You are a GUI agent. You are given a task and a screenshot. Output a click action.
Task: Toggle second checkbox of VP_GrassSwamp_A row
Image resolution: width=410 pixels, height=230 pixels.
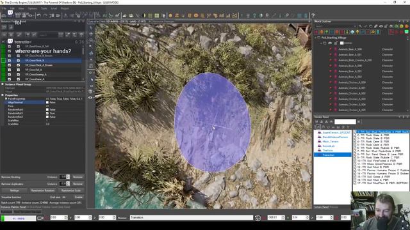(19, 75)
